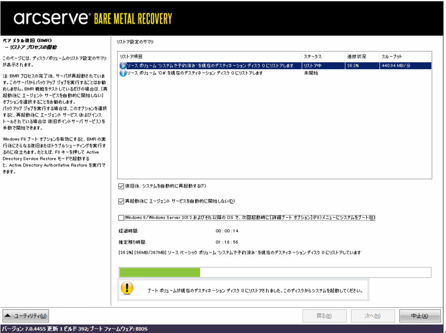The width and height of the screenshot is (446, 333).
Task: Click the Status (ステータス) column header
Action: (323, 57)
